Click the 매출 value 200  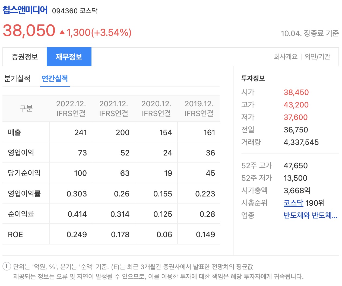coord(123,132)
